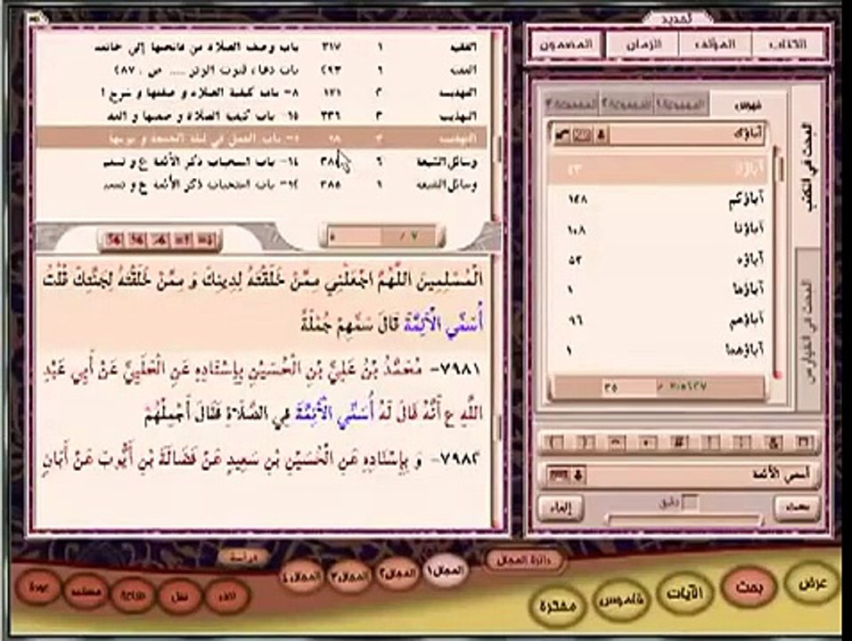Click the نقل round button
The height and width of the screenshot is (641, 852).
(179, 596)
